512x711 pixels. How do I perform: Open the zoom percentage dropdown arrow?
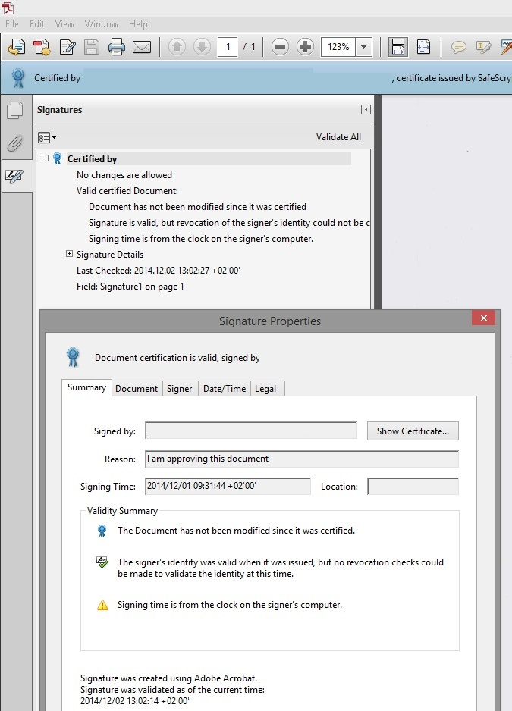point(363,47)
